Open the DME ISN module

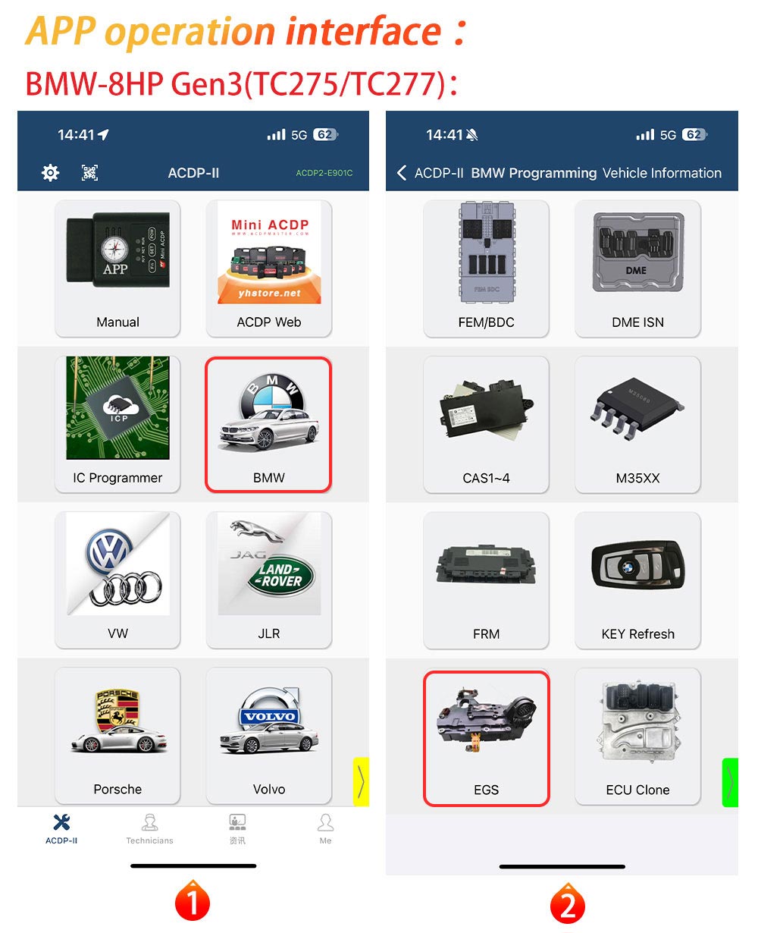637,269
